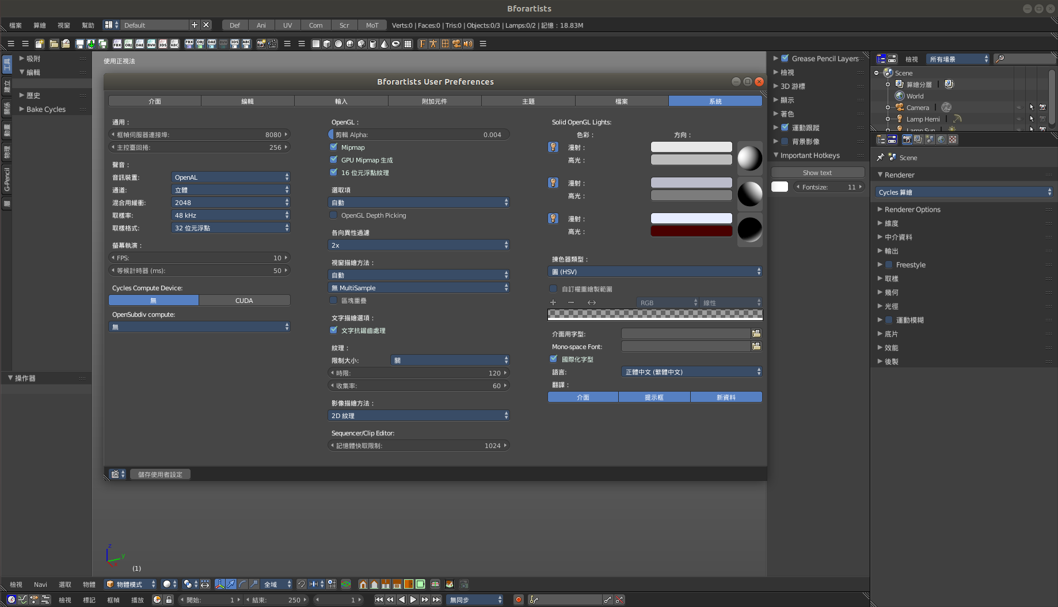Toggle first solid OpenGL light bulb
Viewport: 1058px width, 607px height.
tap(553, 147)
